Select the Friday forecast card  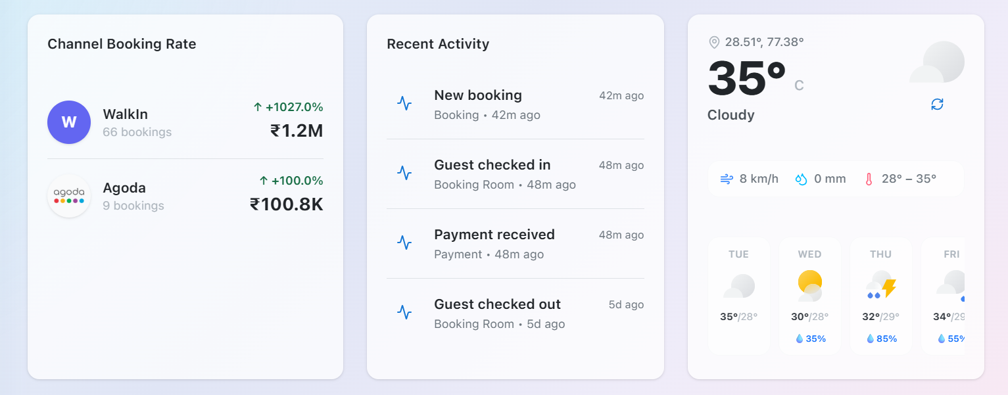(944, 296)
